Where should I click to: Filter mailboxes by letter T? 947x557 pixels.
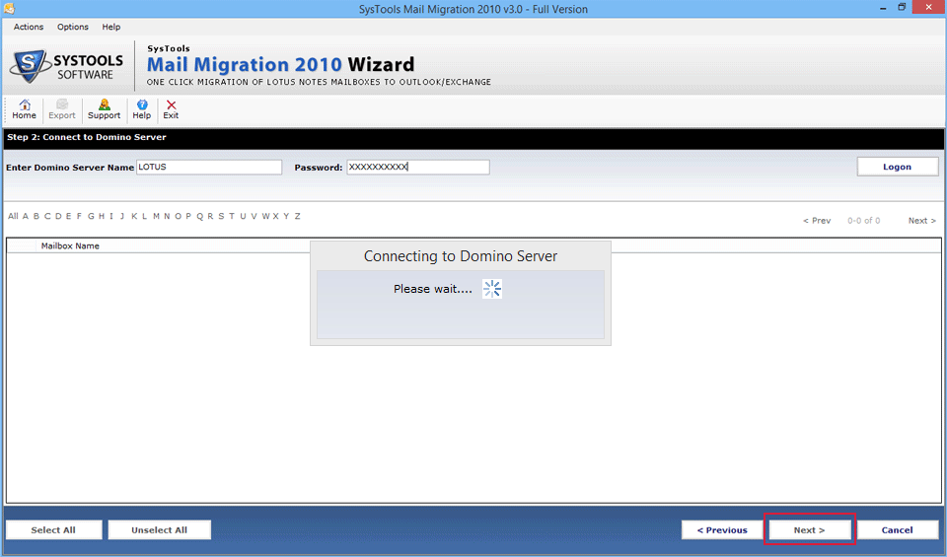(x=231, y=216)
